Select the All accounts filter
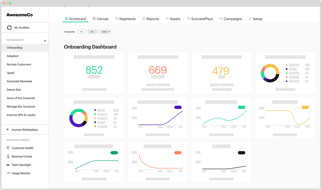 coord(81,32)
